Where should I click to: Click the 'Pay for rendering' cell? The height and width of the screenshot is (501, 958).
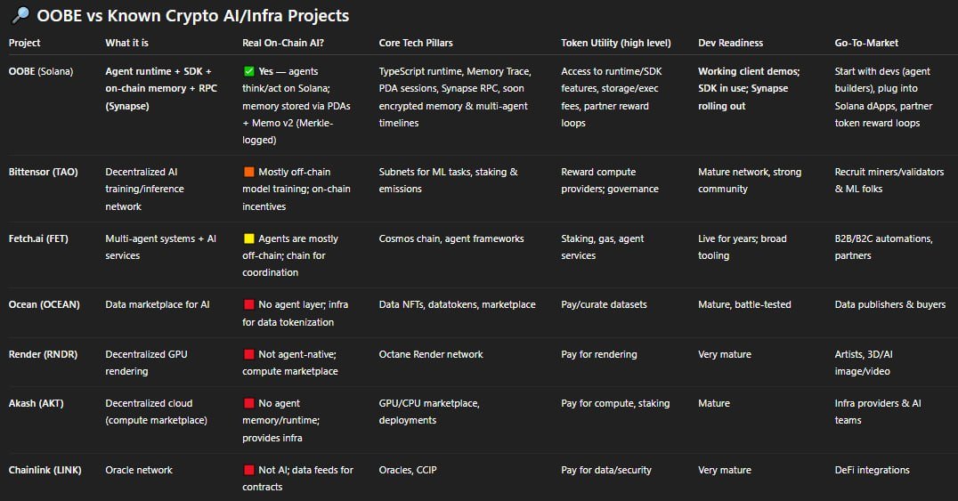(598, 354)
